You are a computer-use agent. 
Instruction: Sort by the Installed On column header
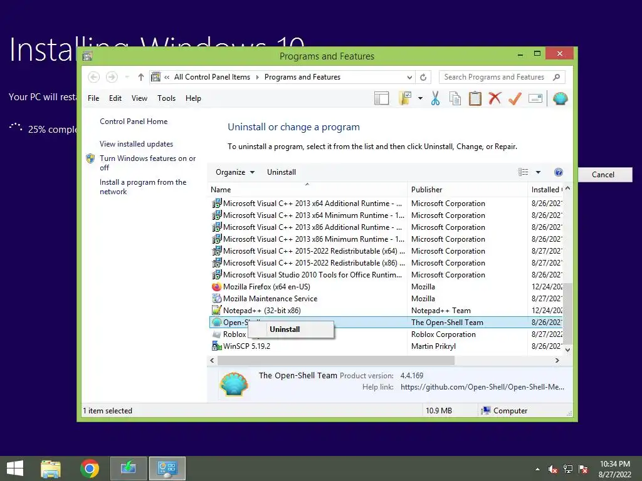pyautogui.click(x=546, y=189)
